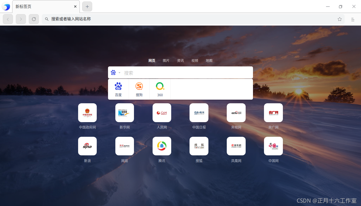Switch to the 视频 search category
361x206 pixels.
pos(195,61)
